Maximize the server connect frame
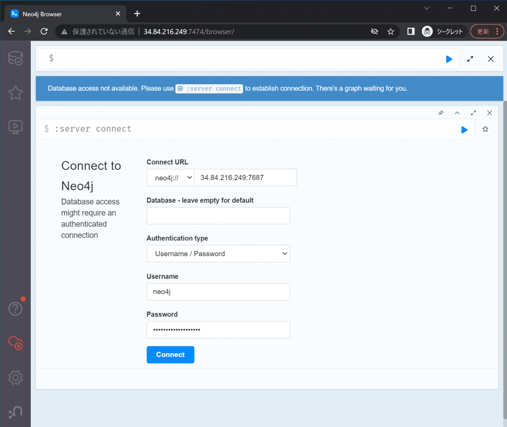 [473, 113]
